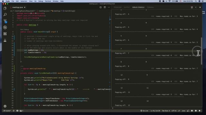The image size is (206, 115).
Task: Change Tab Size: 4 indentation setting
Action: (166, 111)
